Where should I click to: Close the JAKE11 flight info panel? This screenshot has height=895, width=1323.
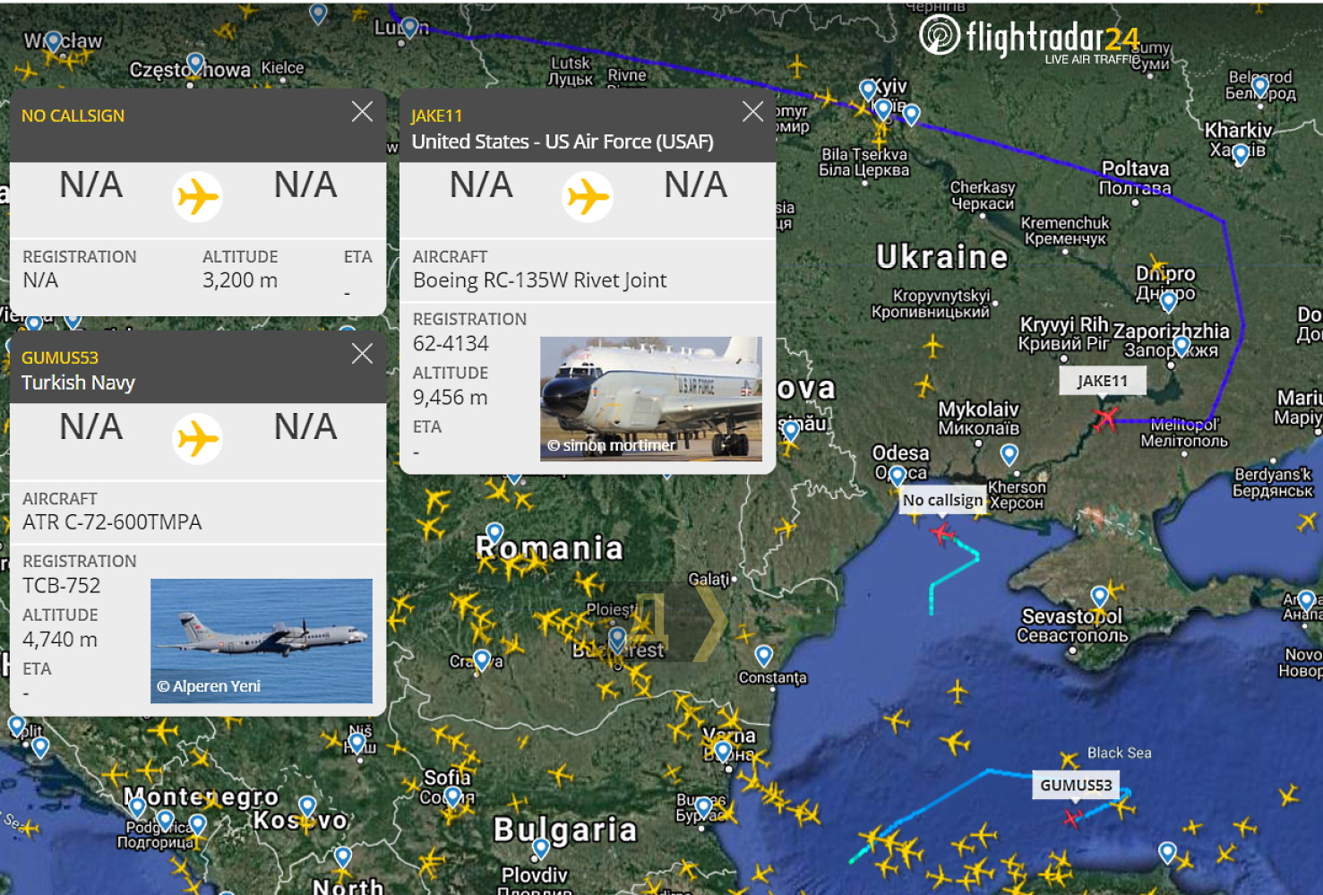point(752,111)
